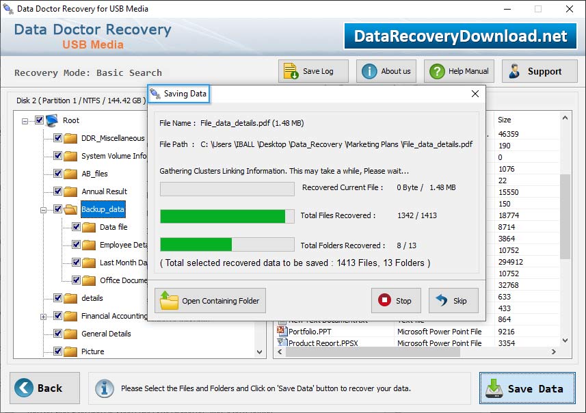Toggle the details folder checkbox
The height and width of the screenshot is (413, 586).
[x=57, y=298]
